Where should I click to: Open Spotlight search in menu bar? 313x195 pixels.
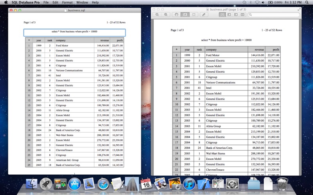click(307, 2)
